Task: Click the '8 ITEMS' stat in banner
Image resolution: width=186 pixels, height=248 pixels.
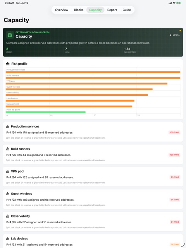Action: pyautogui.click(x=9, y=50)
